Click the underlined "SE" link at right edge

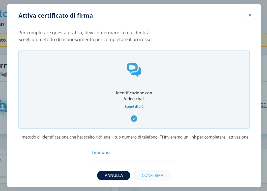point(264,105)
